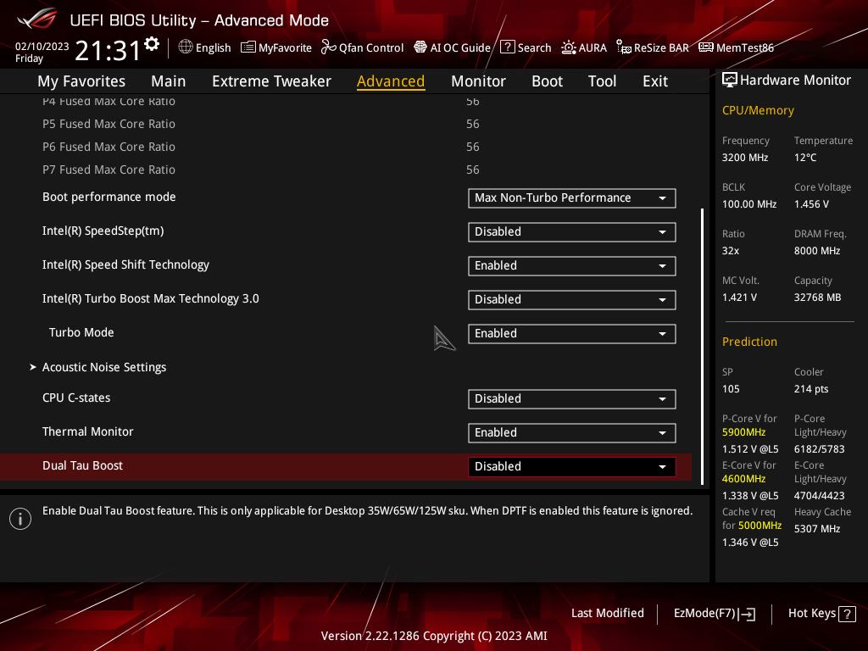Image resolution: width=868 pixels, height=651 pixels.
Task: Launch MemTest86 memory icon
Action: [x=706, y=47]
